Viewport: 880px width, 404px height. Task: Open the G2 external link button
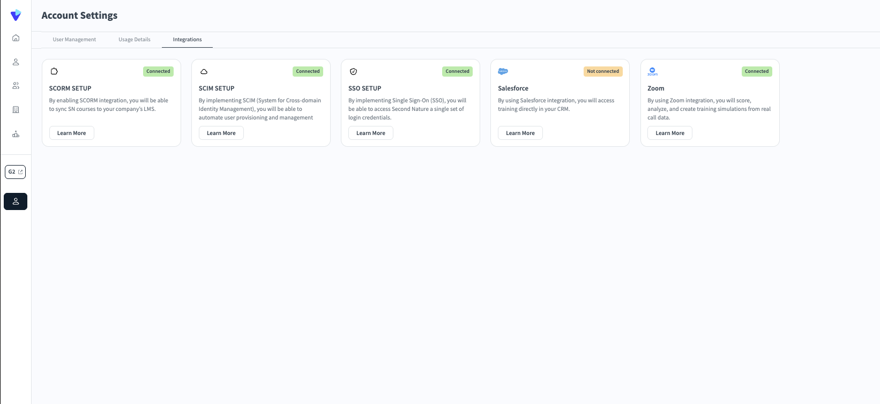[x=16, y=172]
